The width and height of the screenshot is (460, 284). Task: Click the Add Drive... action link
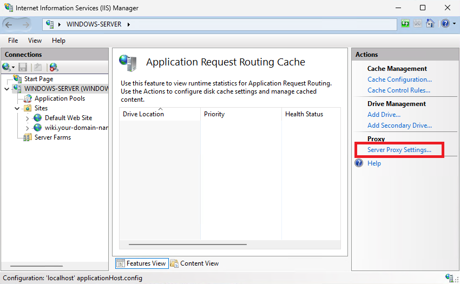pyautogui.click(x=384, y=115)
